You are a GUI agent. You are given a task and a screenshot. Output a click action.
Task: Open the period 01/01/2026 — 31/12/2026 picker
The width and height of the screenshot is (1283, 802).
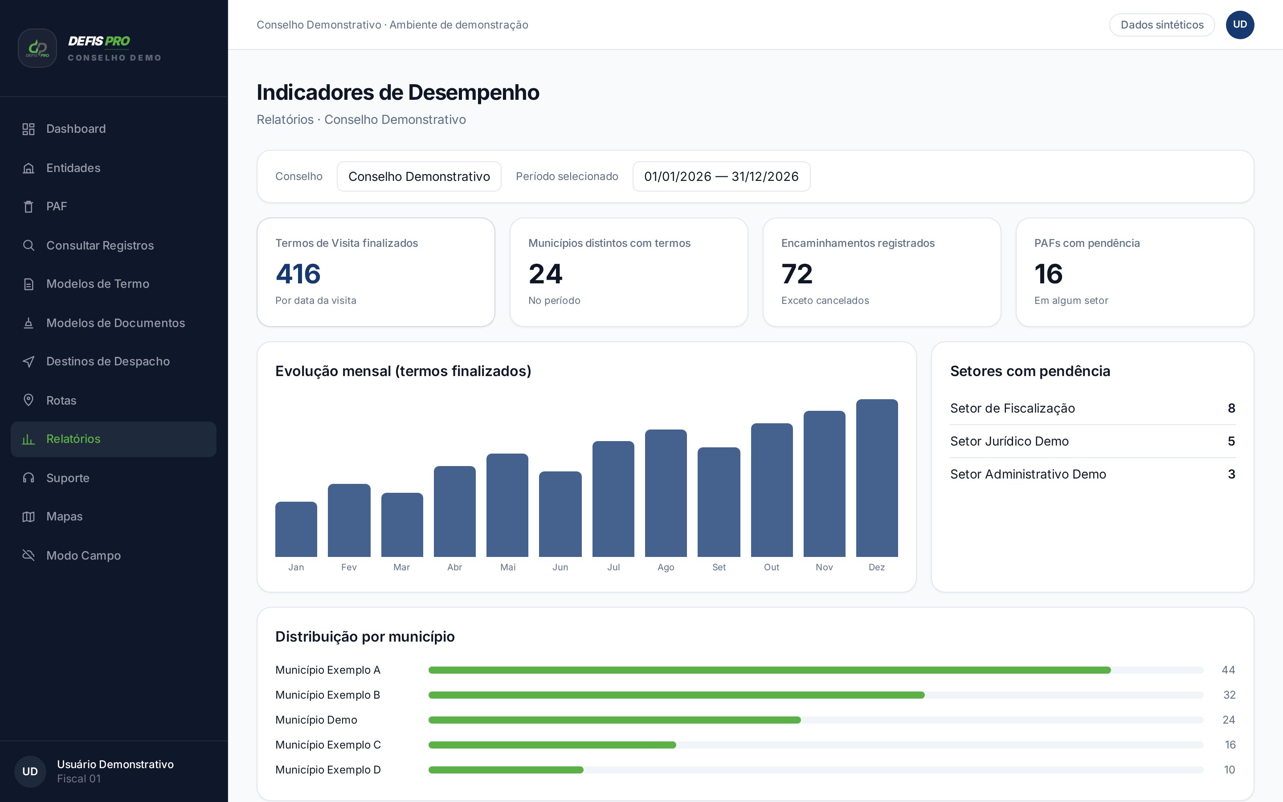click(721, 176)
